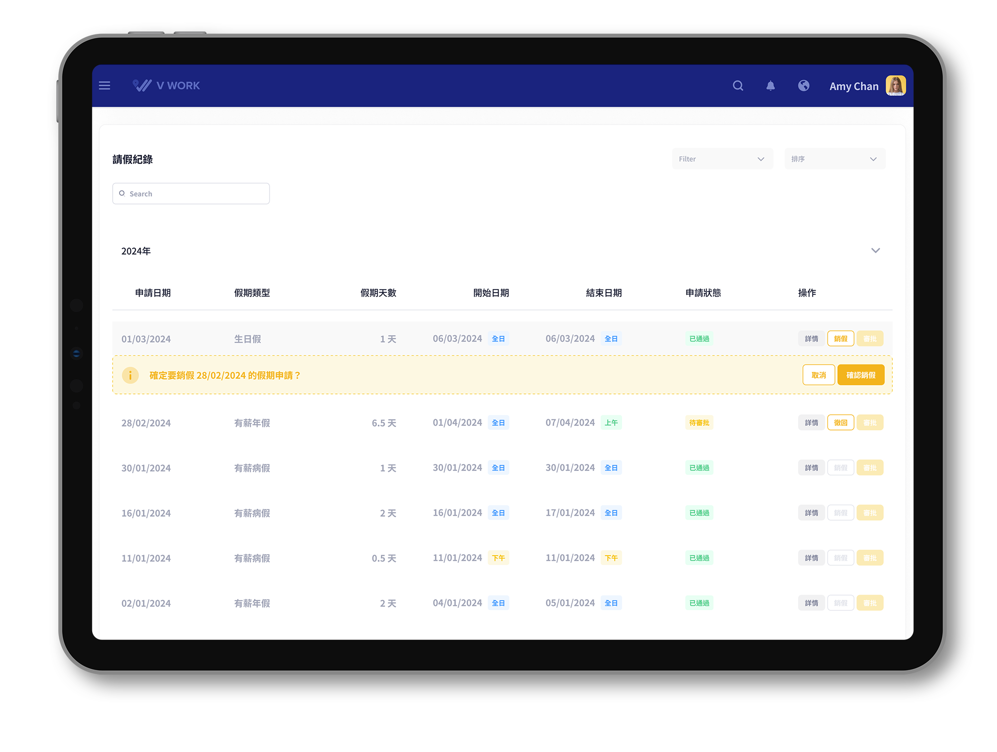
Task: Click the globe language icon
Action: [x=804, y=86]
